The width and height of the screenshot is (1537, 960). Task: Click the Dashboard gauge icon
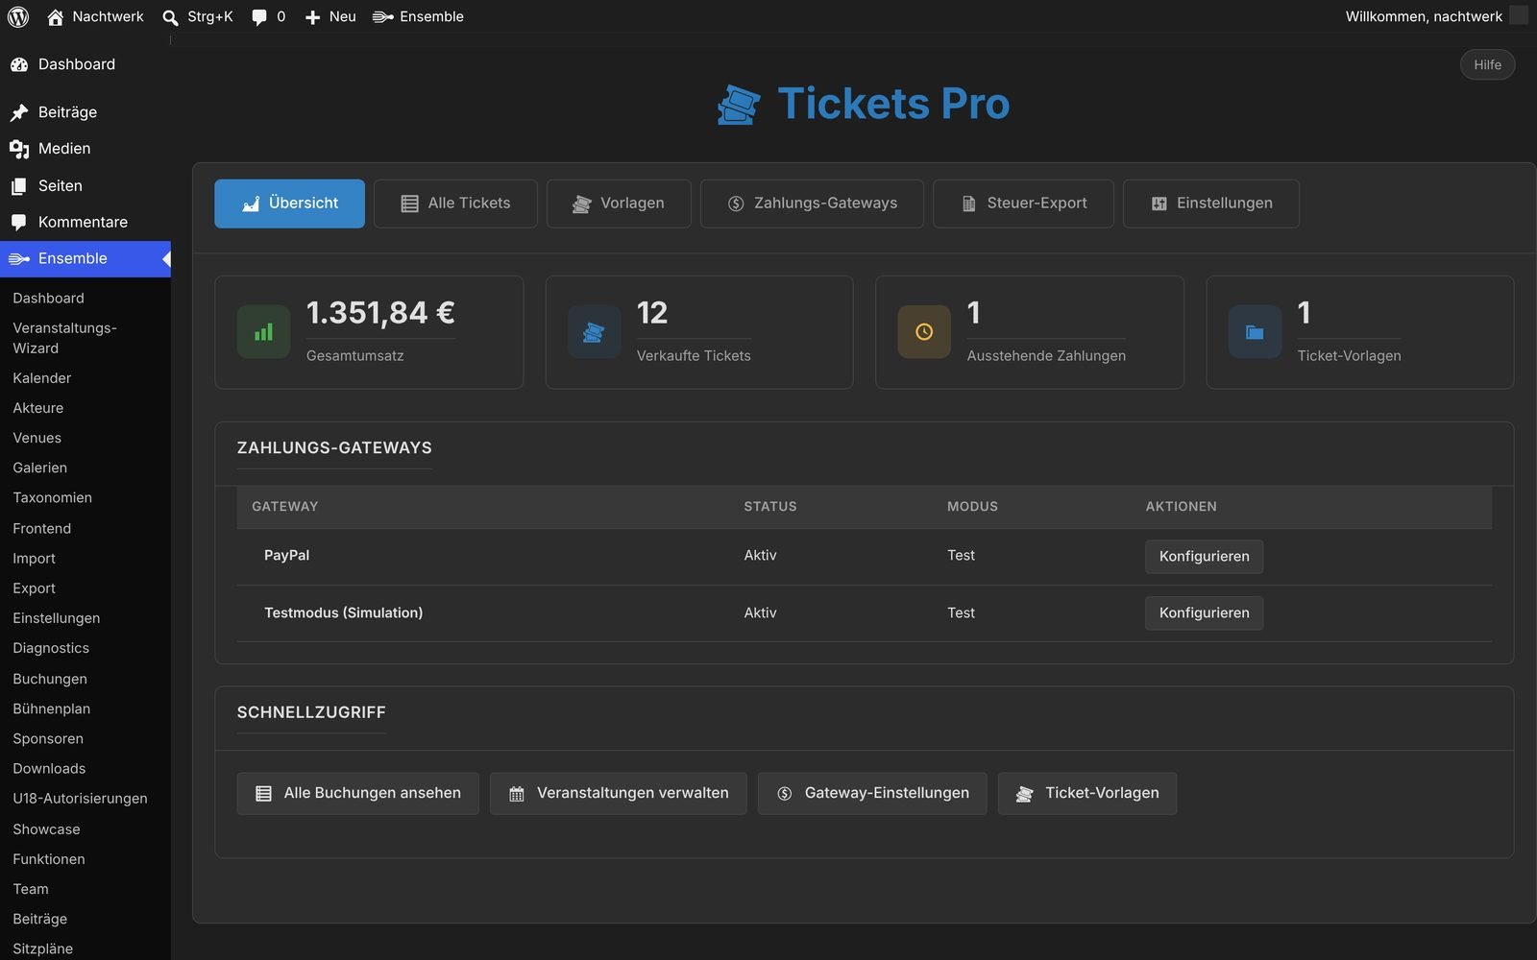[x=19, y=64]
